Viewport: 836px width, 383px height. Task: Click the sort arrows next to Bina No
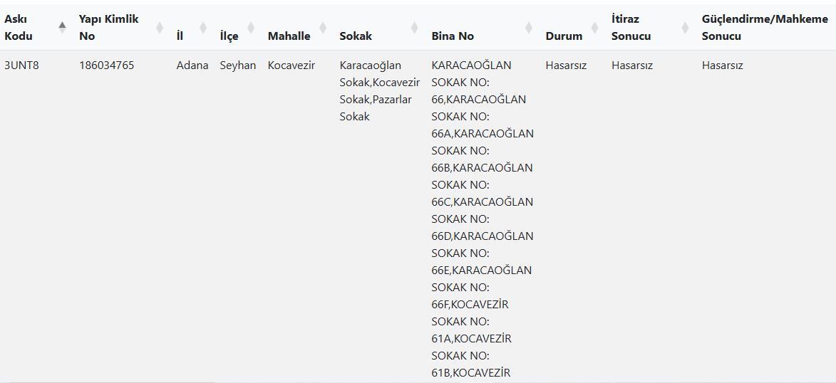[528, 28]
